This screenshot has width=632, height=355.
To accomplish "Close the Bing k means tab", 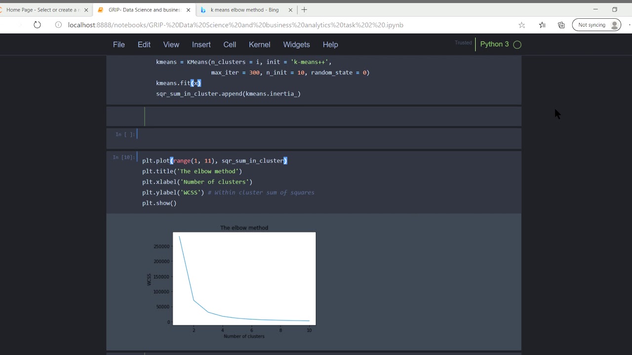I will coord(290,10).
